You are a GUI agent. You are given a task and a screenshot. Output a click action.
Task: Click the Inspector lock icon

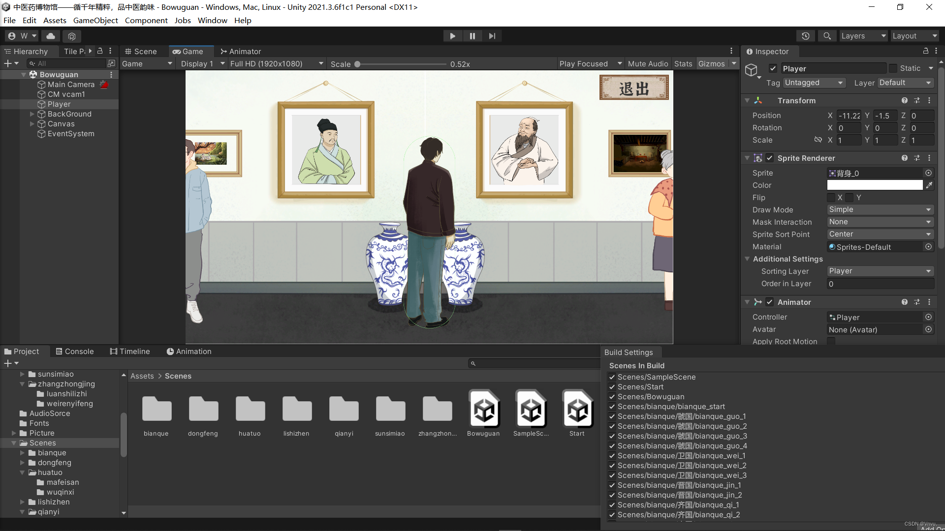[x=925, y=51]
